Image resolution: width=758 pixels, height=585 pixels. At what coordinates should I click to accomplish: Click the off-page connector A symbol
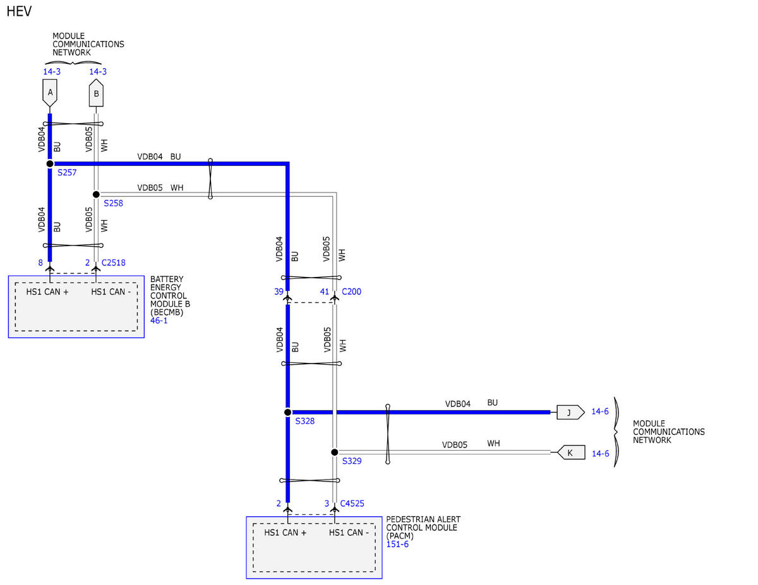(50, 93)
